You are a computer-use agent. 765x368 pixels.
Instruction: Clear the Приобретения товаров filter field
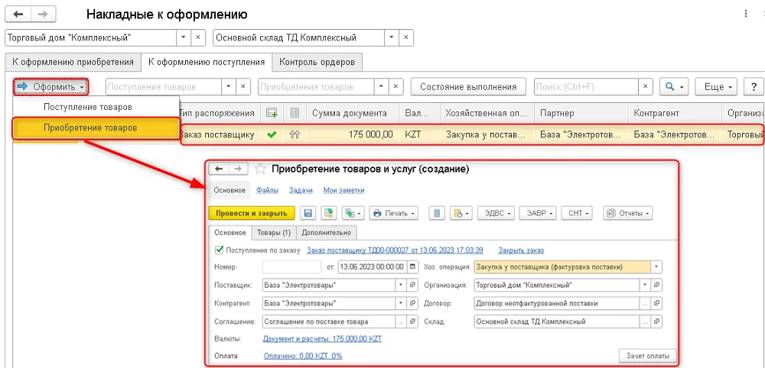coord(396,86)
